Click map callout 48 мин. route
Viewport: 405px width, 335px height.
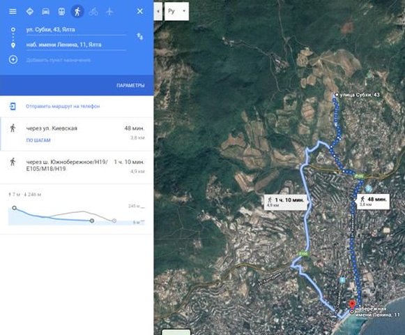point(374,201)
